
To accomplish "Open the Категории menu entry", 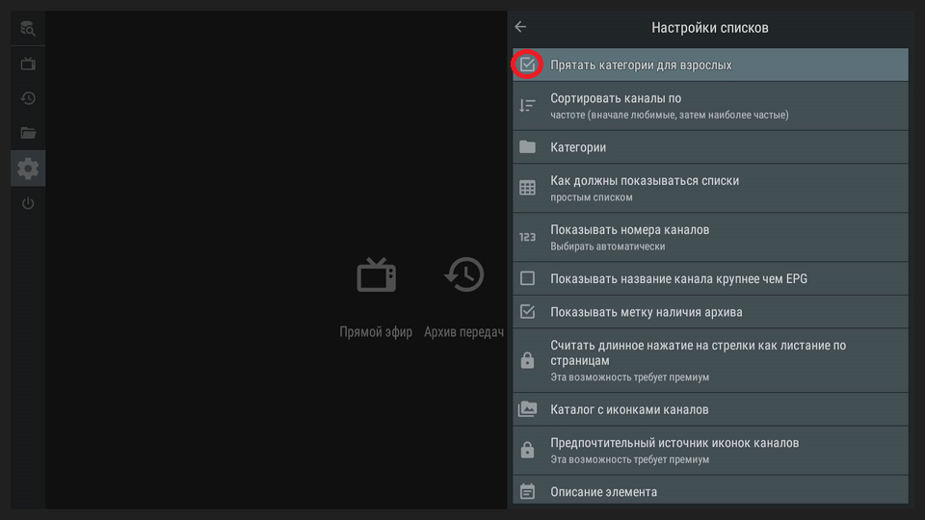I will point(710,147).
